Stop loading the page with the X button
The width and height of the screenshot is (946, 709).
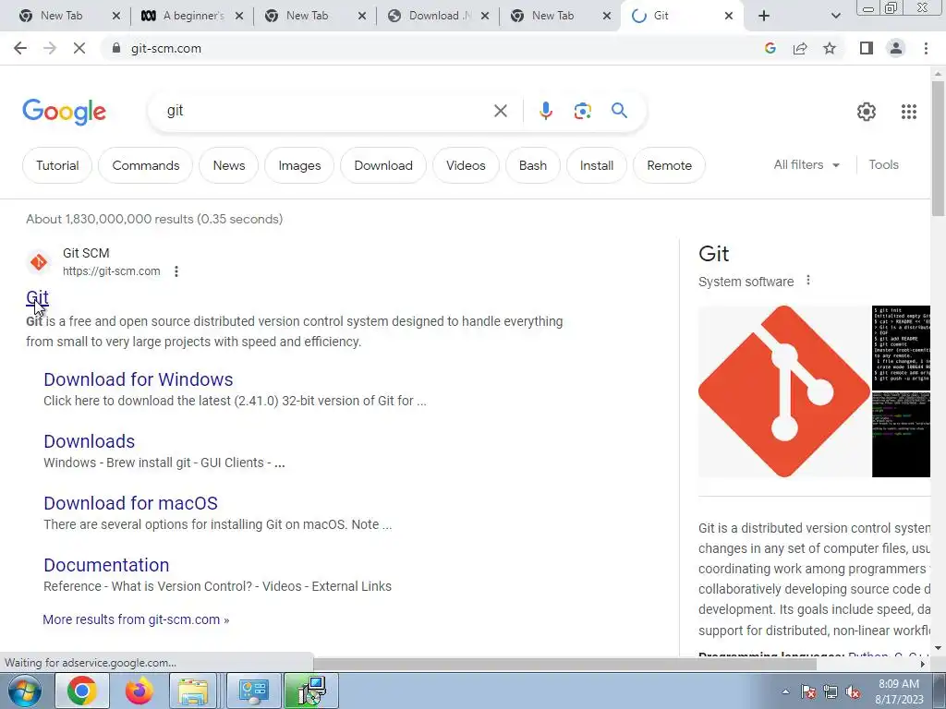pos(79,48)
